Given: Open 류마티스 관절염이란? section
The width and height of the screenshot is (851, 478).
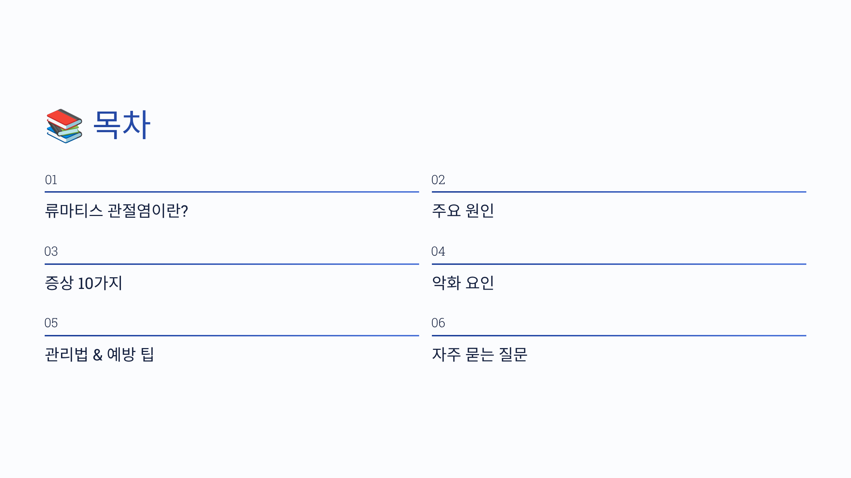Looking at the screenshot, I should pos(116,211).
